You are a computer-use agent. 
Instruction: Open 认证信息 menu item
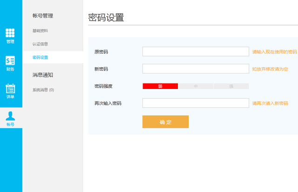click(x=40, y=44)
